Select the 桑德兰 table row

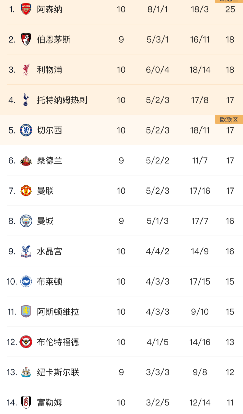(121, 160)
